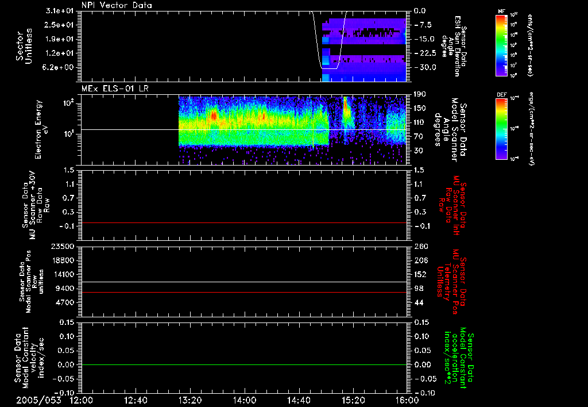
Task: Click the NF color bar gradient
Action: coord(501,45)
